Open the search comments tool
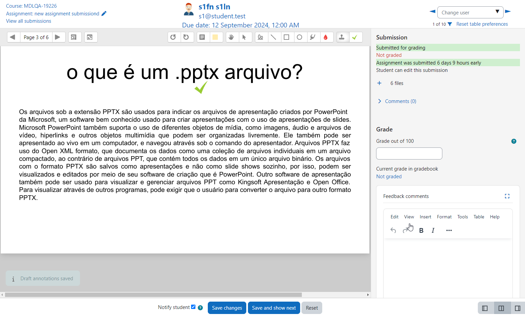The image size is (525, 316). [75, 37]
